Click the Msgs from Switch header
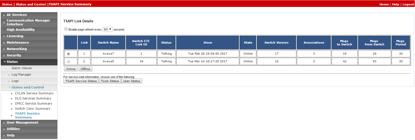The image size is (415, 140). click(x=375, y=43)
